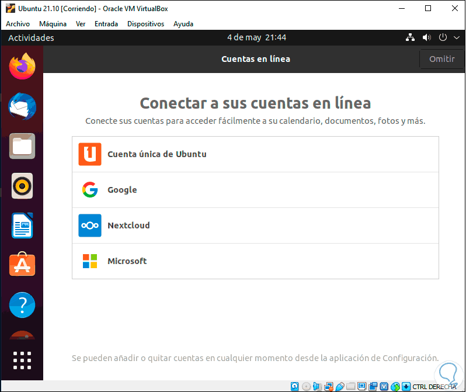Click VirtualBox hard disk activity icon

(x=294, y=386)
